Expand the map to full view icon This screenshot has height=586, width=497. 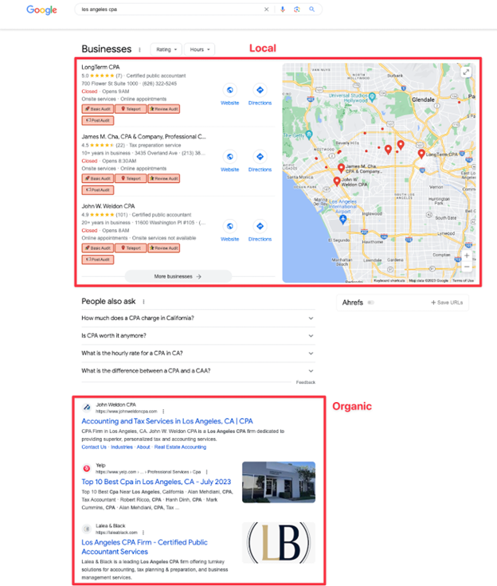coord(466,72)
